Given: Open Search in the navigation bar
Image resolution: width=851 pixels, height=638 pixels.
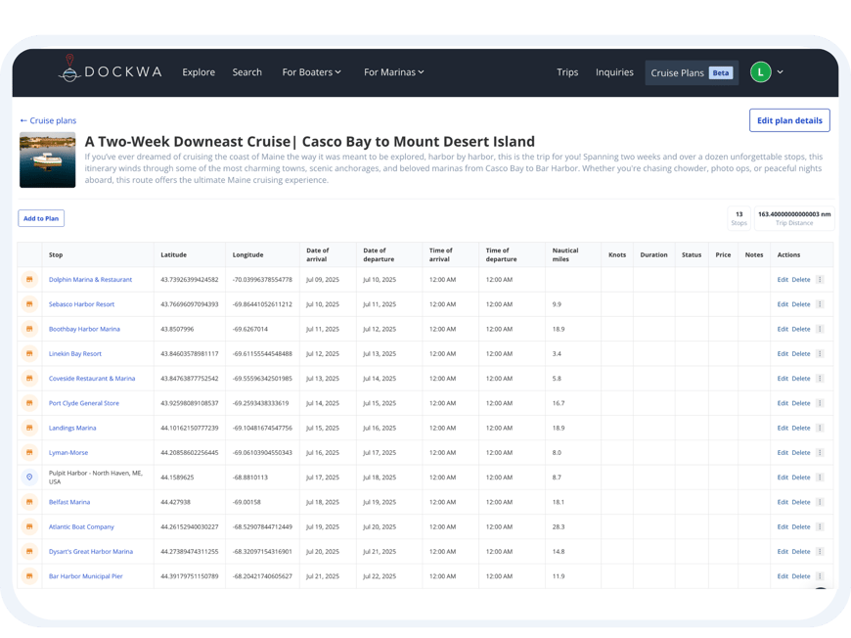Looking at the screenshot, I should (x=246, y=72).
